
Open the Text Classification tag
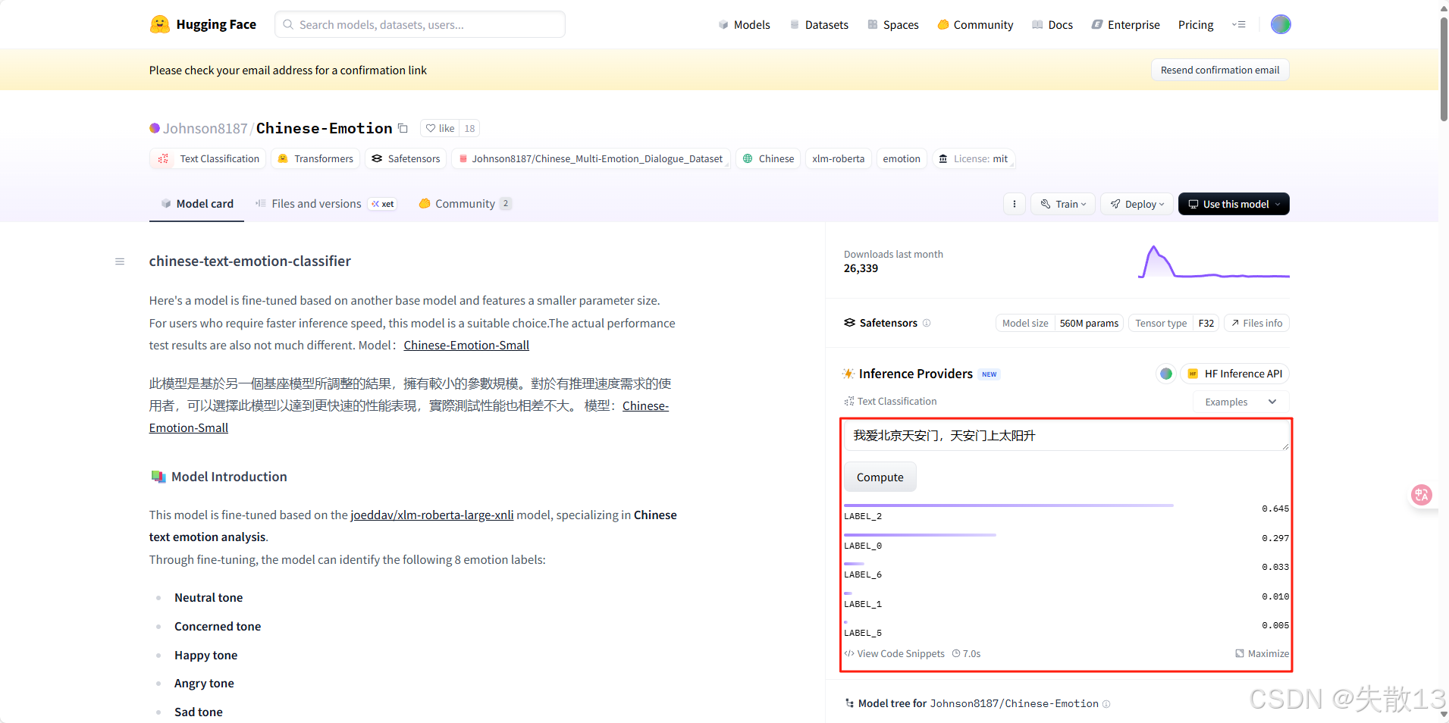coord(208,158)
